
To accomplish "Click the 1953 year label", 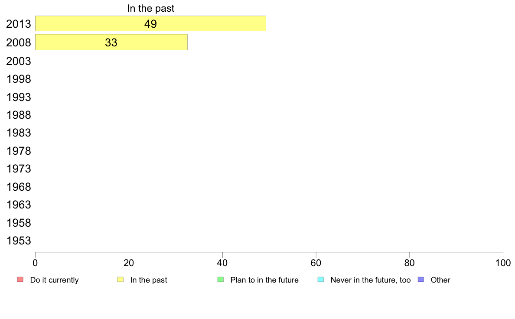I will pyautogui.click(x=18, y=241).
